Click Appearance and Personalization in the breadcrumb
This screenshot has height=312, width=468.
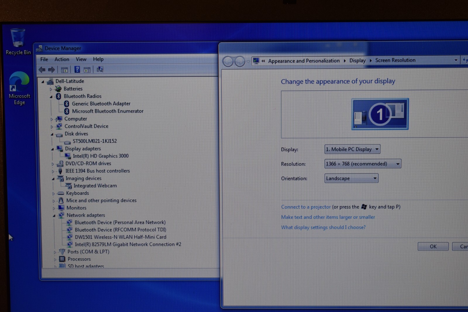304,61
